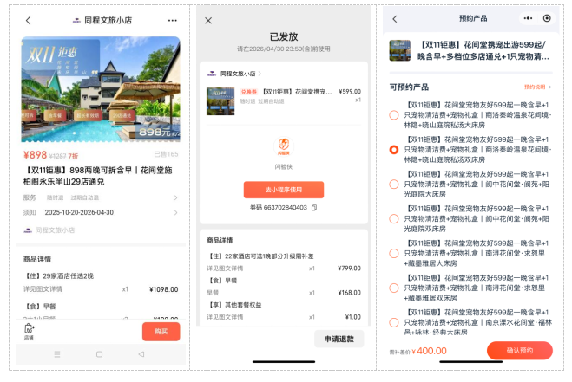Screen dimensions: 572x382
Task: Open the three-dot menu on 预约产品 page
Action: pos(526,18)
